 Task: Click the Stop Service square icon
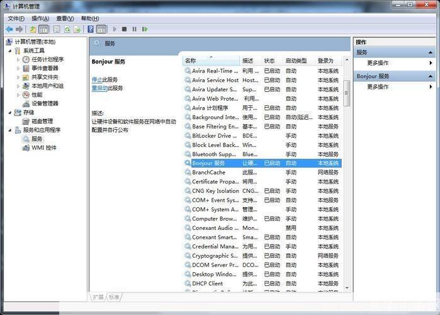[124, 29]
